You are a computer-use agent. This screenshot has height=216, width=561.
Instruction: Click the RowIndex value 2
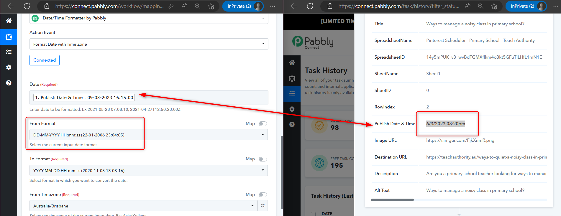pos(428,107)
